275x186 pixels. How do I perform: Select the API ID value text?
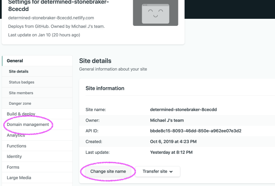(x=196, y=131)
